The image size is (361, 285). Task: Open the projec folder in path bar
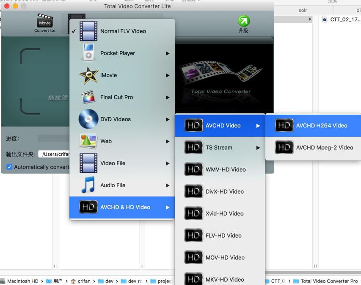pos(161,281)
